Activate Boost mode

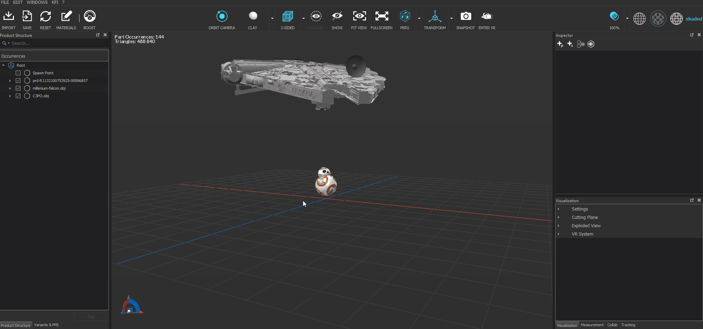click(90, 16)
